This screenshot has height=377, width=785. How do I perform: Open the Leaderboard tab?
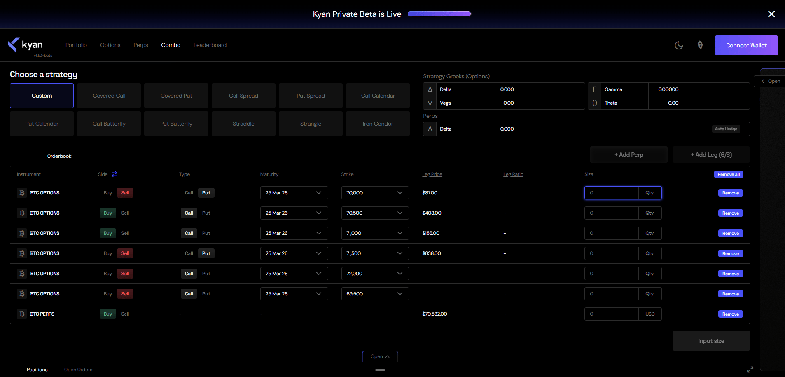210,45
